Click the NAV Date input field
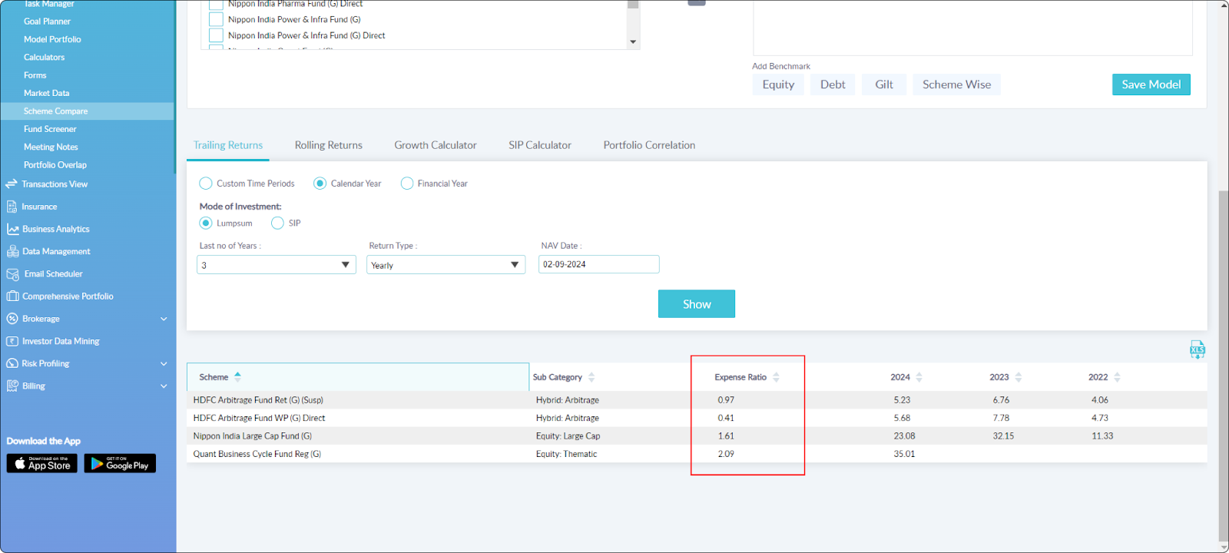 coord(598,264)
